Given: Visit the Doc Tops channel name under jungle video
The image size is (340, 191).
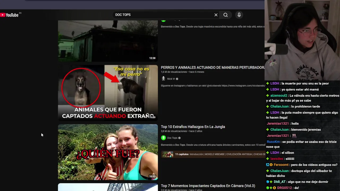Looking at the screenshot, I should (172, 138).
